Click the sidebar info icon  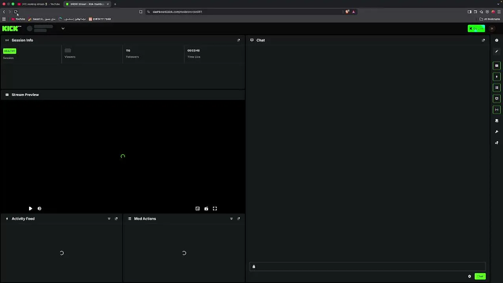pos(497,40)
